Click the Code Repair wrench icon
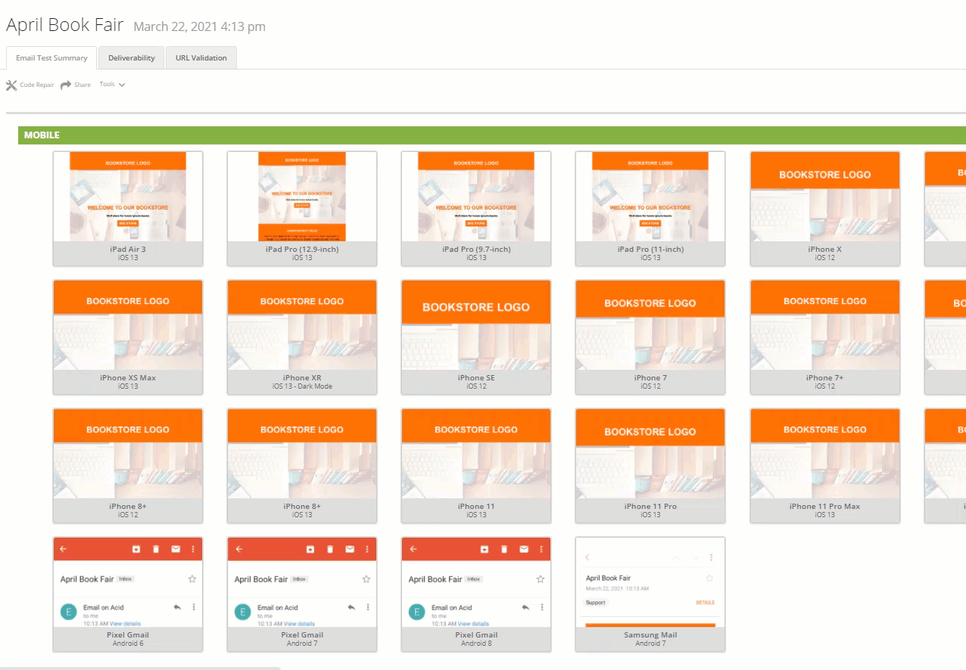966x670 pixels. click(11, 85)
